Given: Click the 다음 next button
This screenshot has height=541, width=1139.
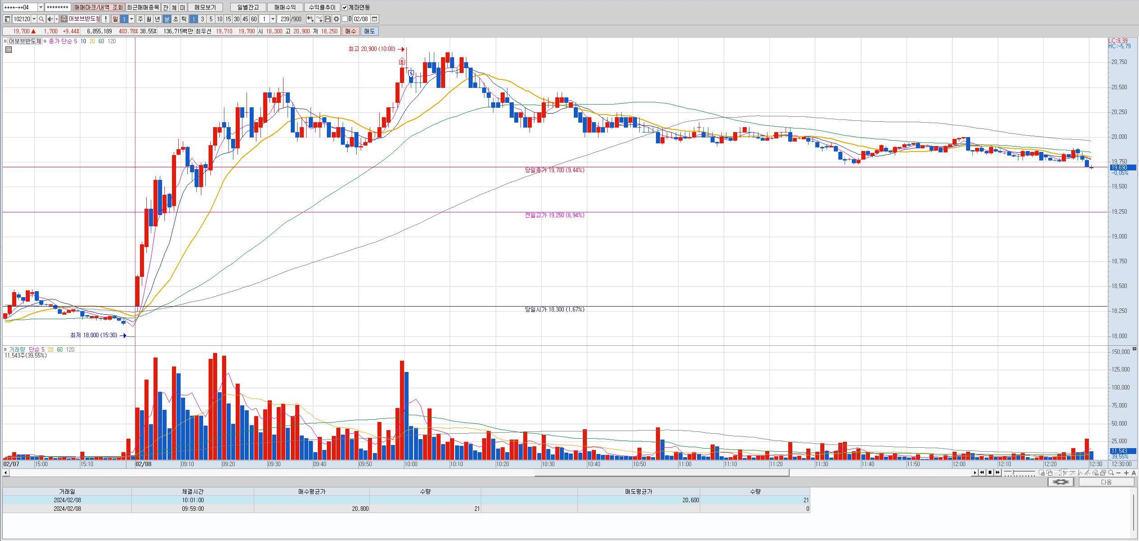Looking at the screenshot, I should 1106,482.
